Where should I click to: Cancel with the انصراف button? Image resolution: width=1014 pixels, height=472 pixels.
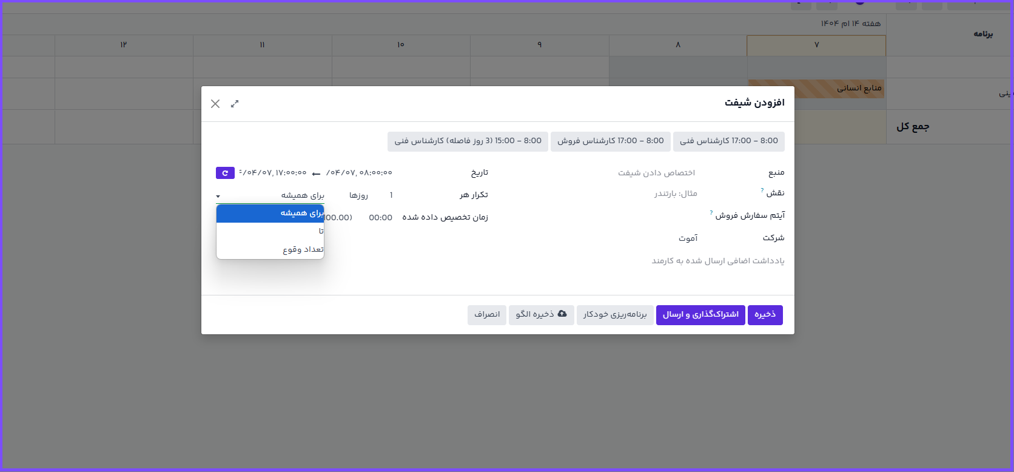(487, 314)
